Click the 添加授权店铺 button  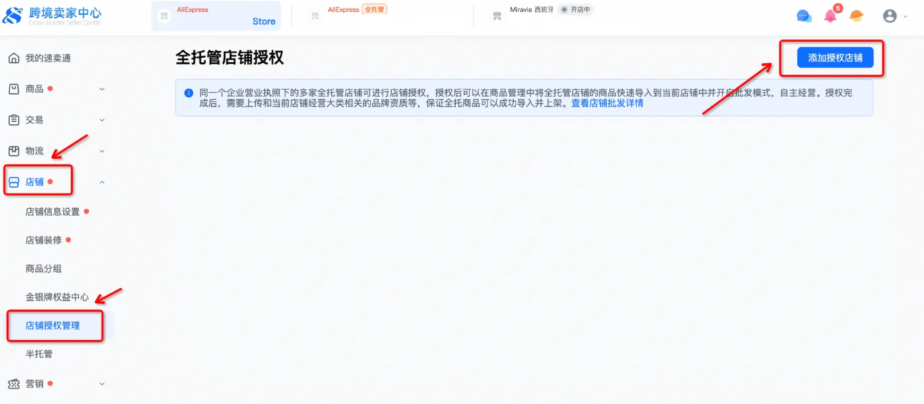tap(835, 58)
